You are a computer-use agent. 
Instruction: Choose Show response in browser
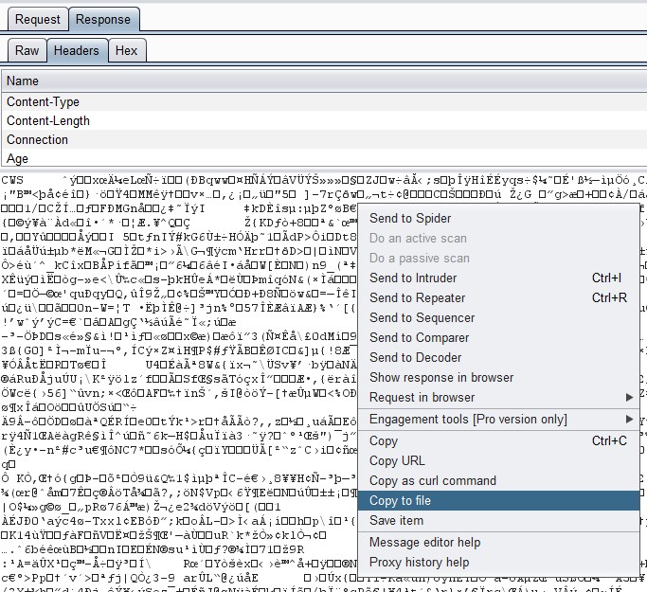pyautogui.click(x=498, y=378)
